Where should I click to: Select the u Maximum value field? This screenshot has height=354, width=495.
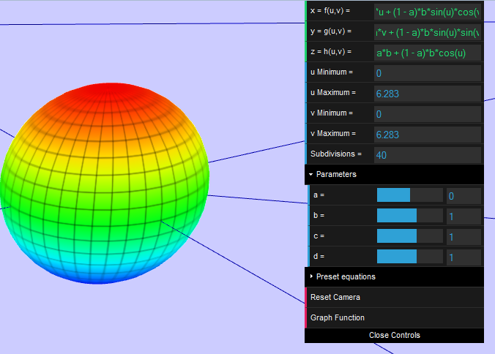tap(426, 94)
